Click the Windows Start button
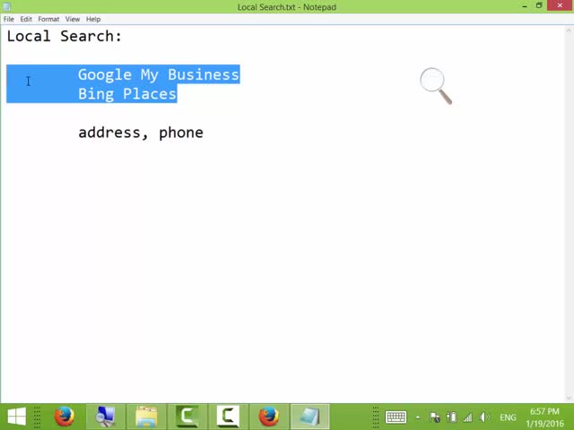Viewport: 574px width, 430px height. pyautogui.click(x=16, y=417)
